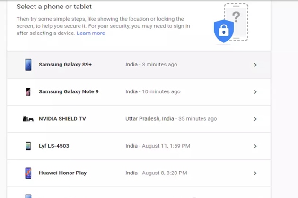
Task: Click the Huawei Honor Play phone icon
Action: tap(28, 173)
